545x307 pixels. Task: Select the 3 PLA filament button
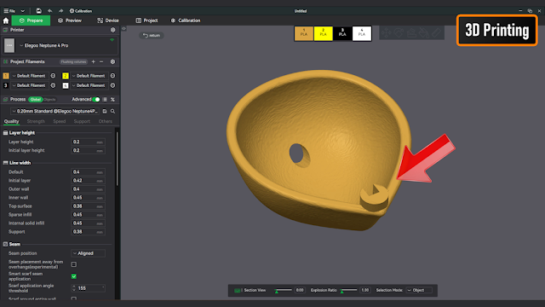coord(342,33)
